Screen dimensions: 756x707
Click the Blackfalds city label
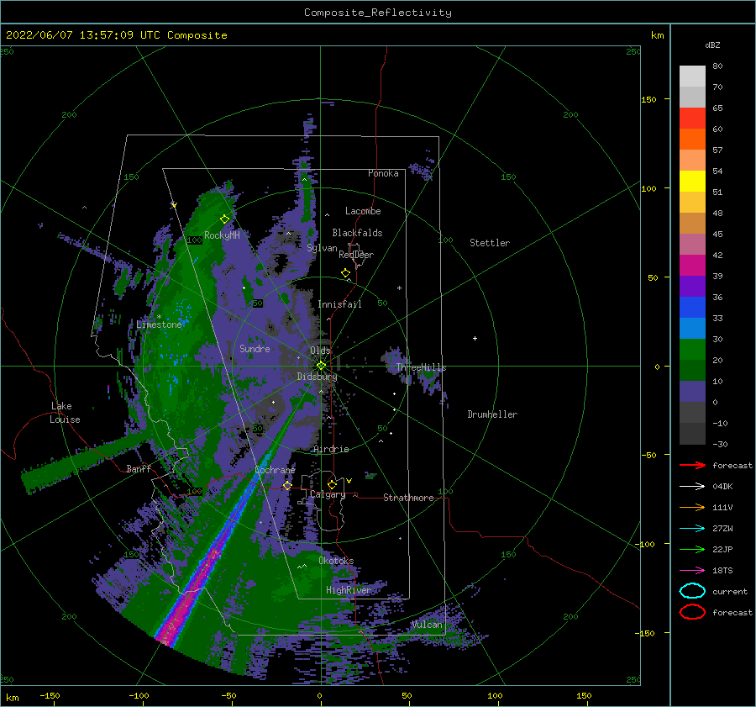[357, 233]
